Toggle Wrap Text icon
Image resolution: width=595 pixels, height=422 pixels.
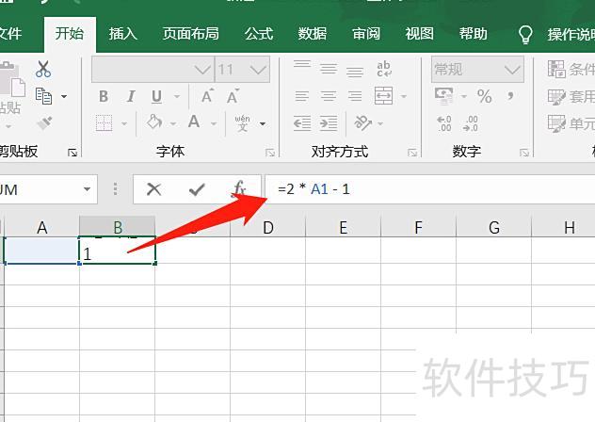click(x=384, y=69)
